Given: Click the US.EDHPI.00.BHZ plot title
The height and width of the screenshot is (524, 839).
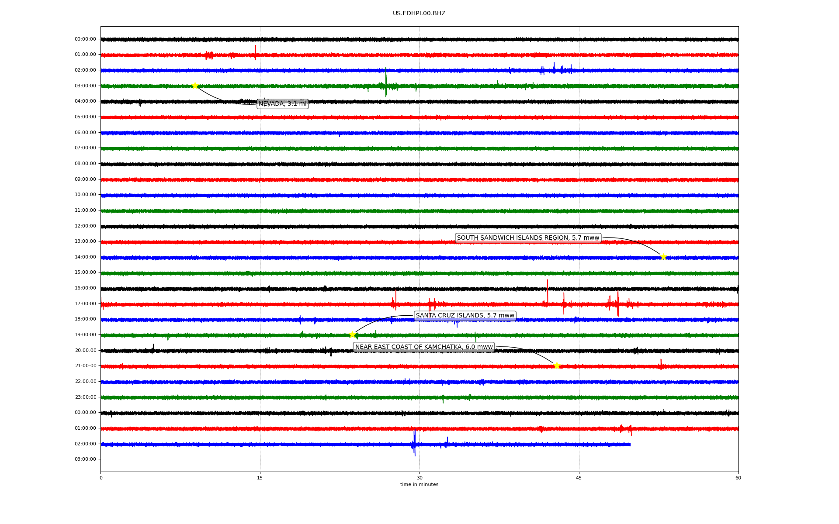Looking at the screenshot, I should click(419, 14).
